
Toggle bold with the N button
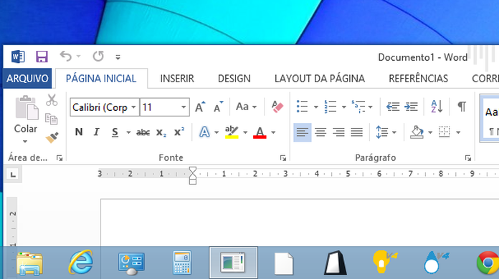click(79, 132)
